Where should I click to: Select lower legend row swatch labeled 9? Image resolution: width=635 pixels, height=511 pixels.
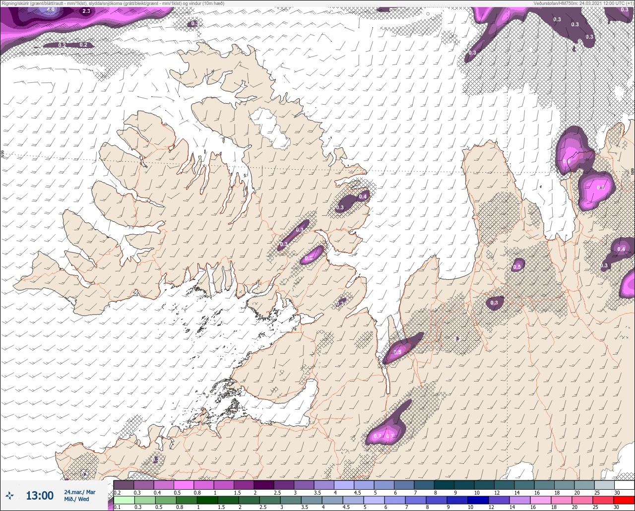coord(456,500)
